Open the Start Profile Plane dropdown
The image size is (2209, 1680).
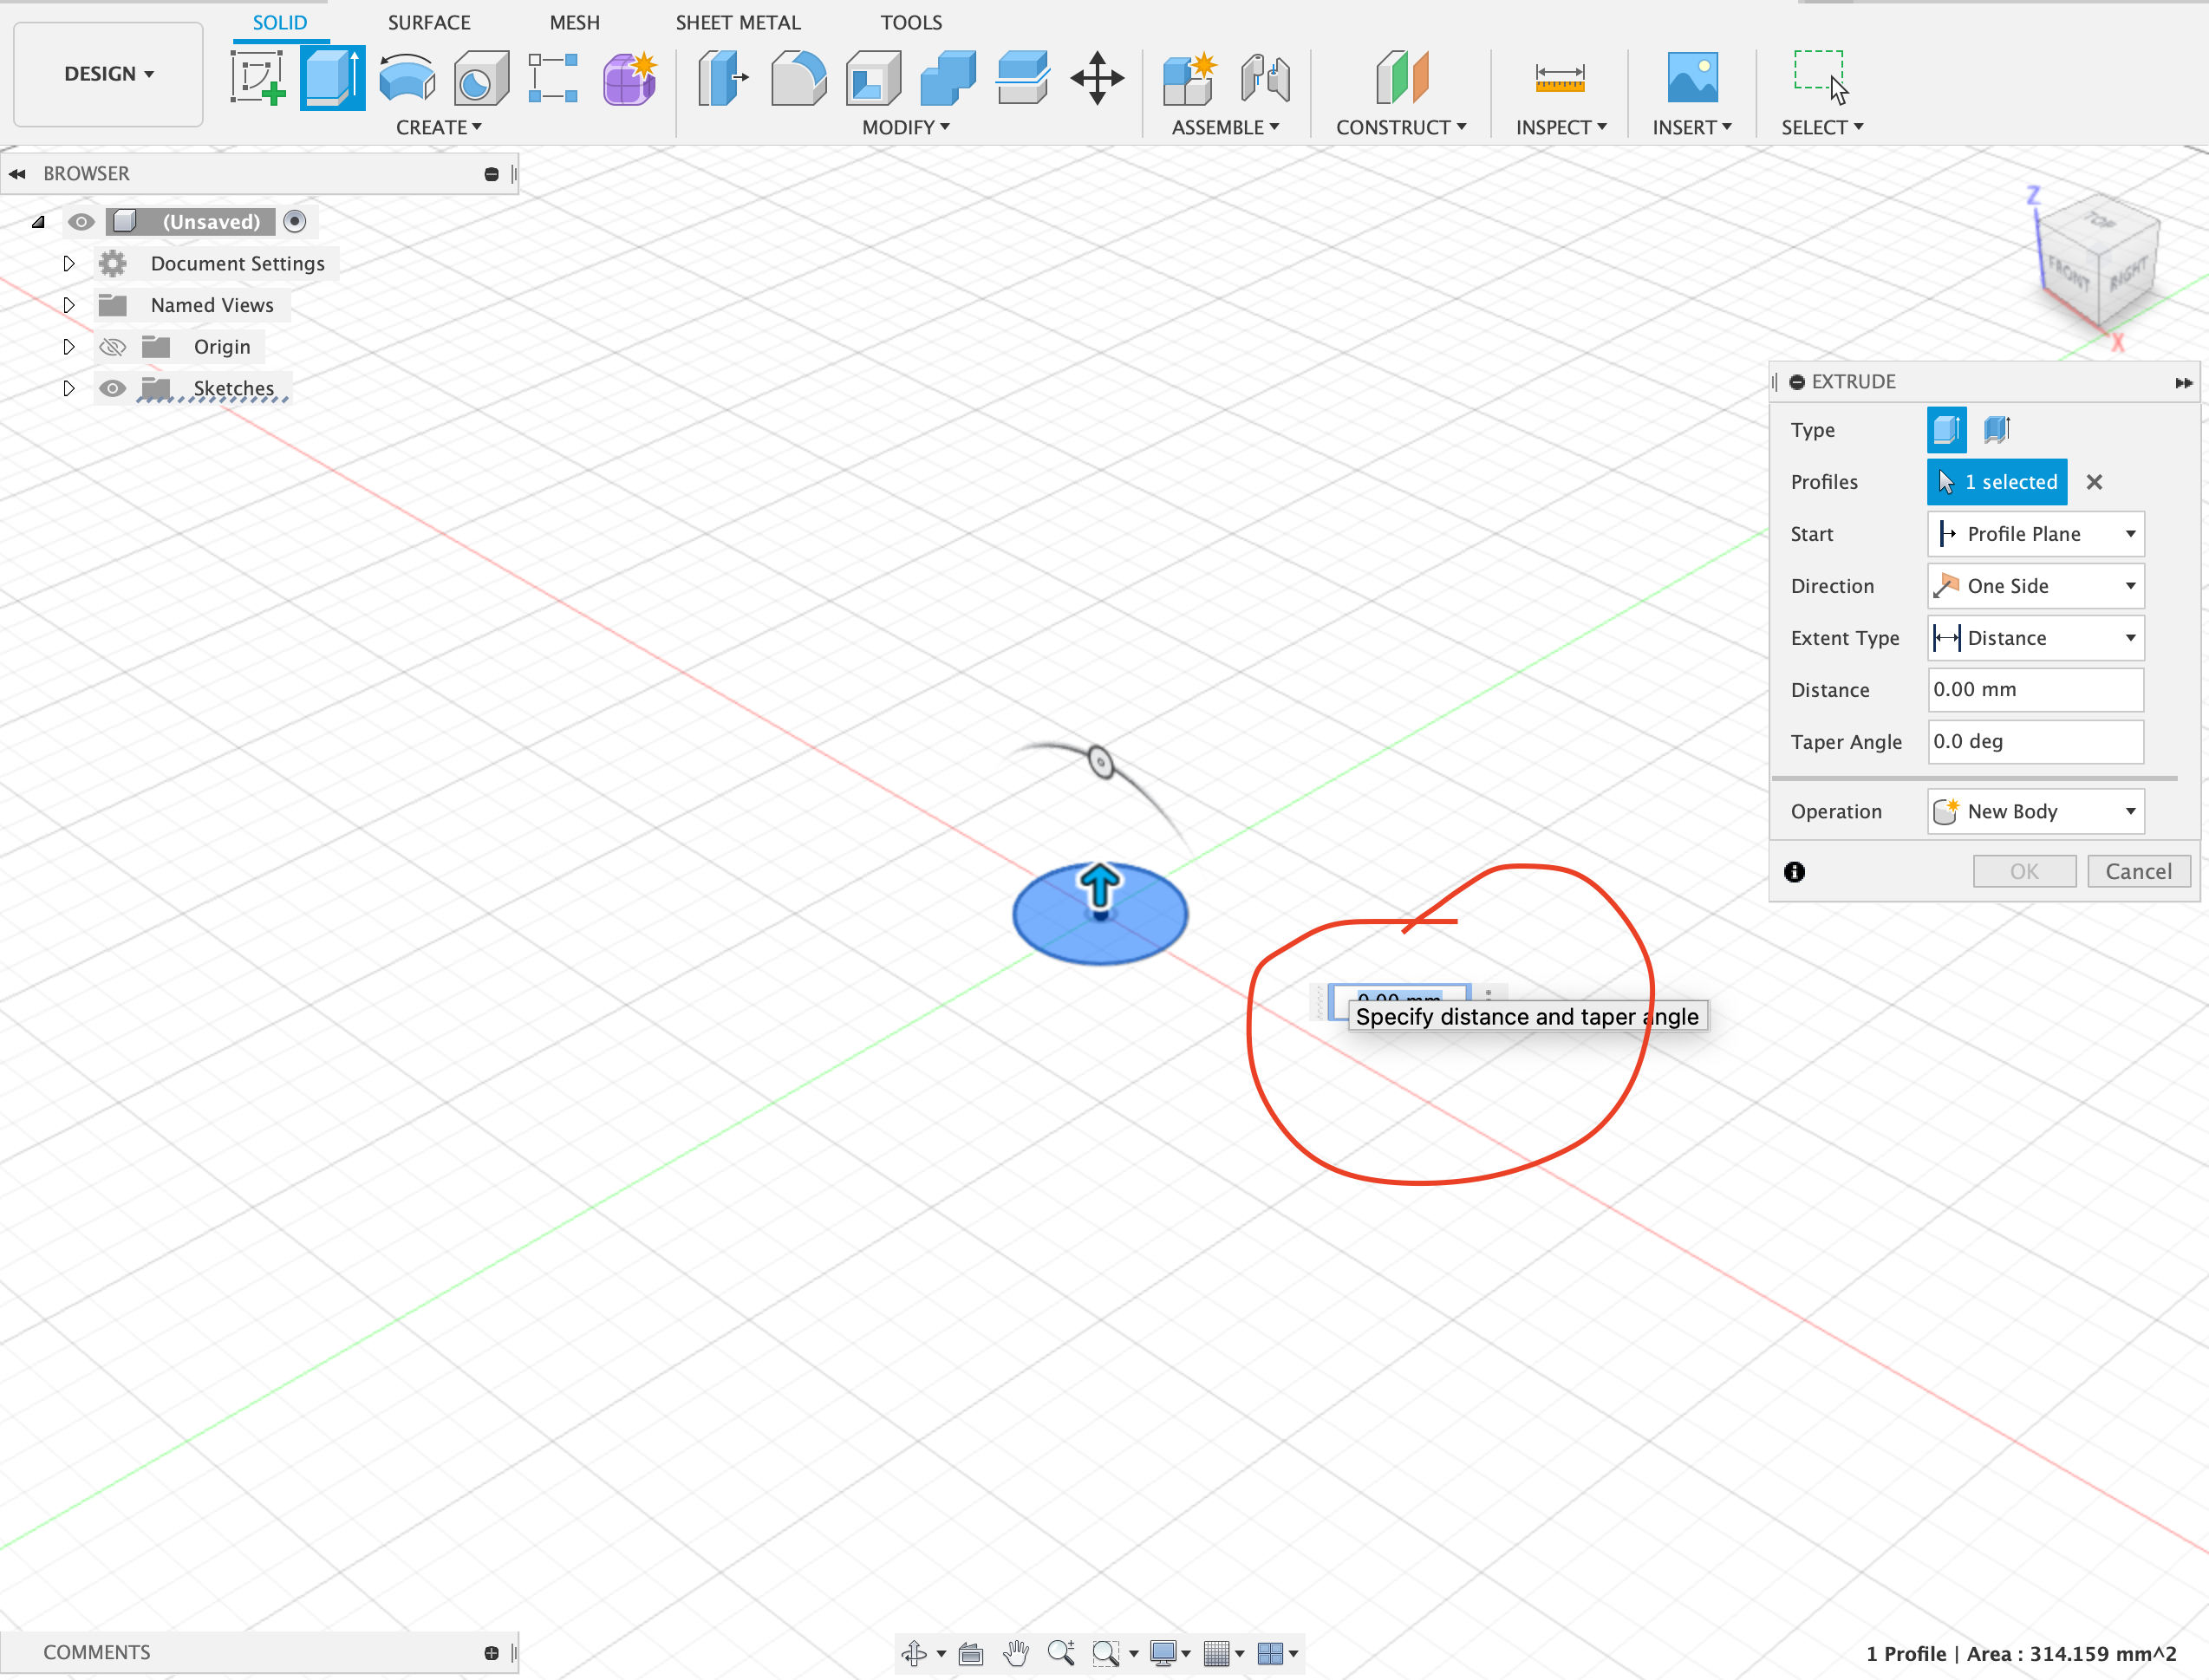[x=2035, y=534]
